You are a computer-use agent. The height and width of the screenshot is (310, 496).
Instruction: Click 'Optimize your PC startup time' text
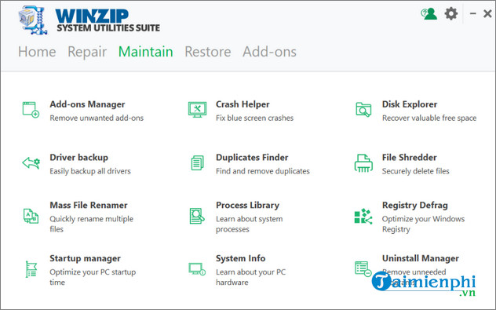click(93, 277)
